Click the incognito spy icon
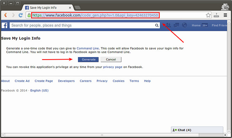This screenshot has width=232, height=138. click(225, 7)
